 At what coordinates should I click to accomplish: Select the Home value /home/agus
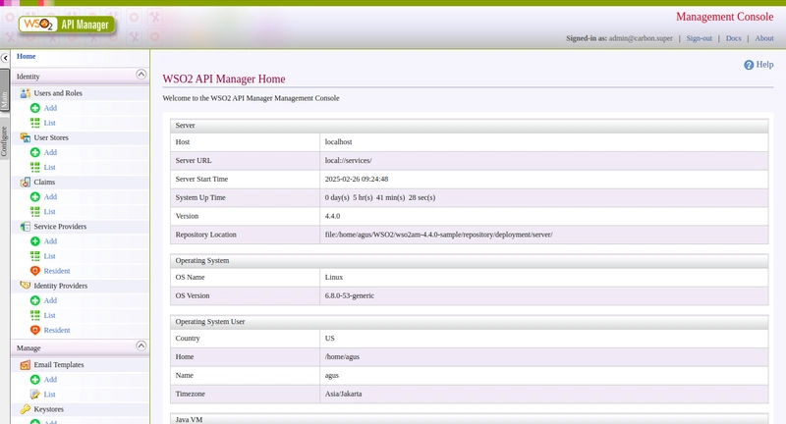pos(342,357)
